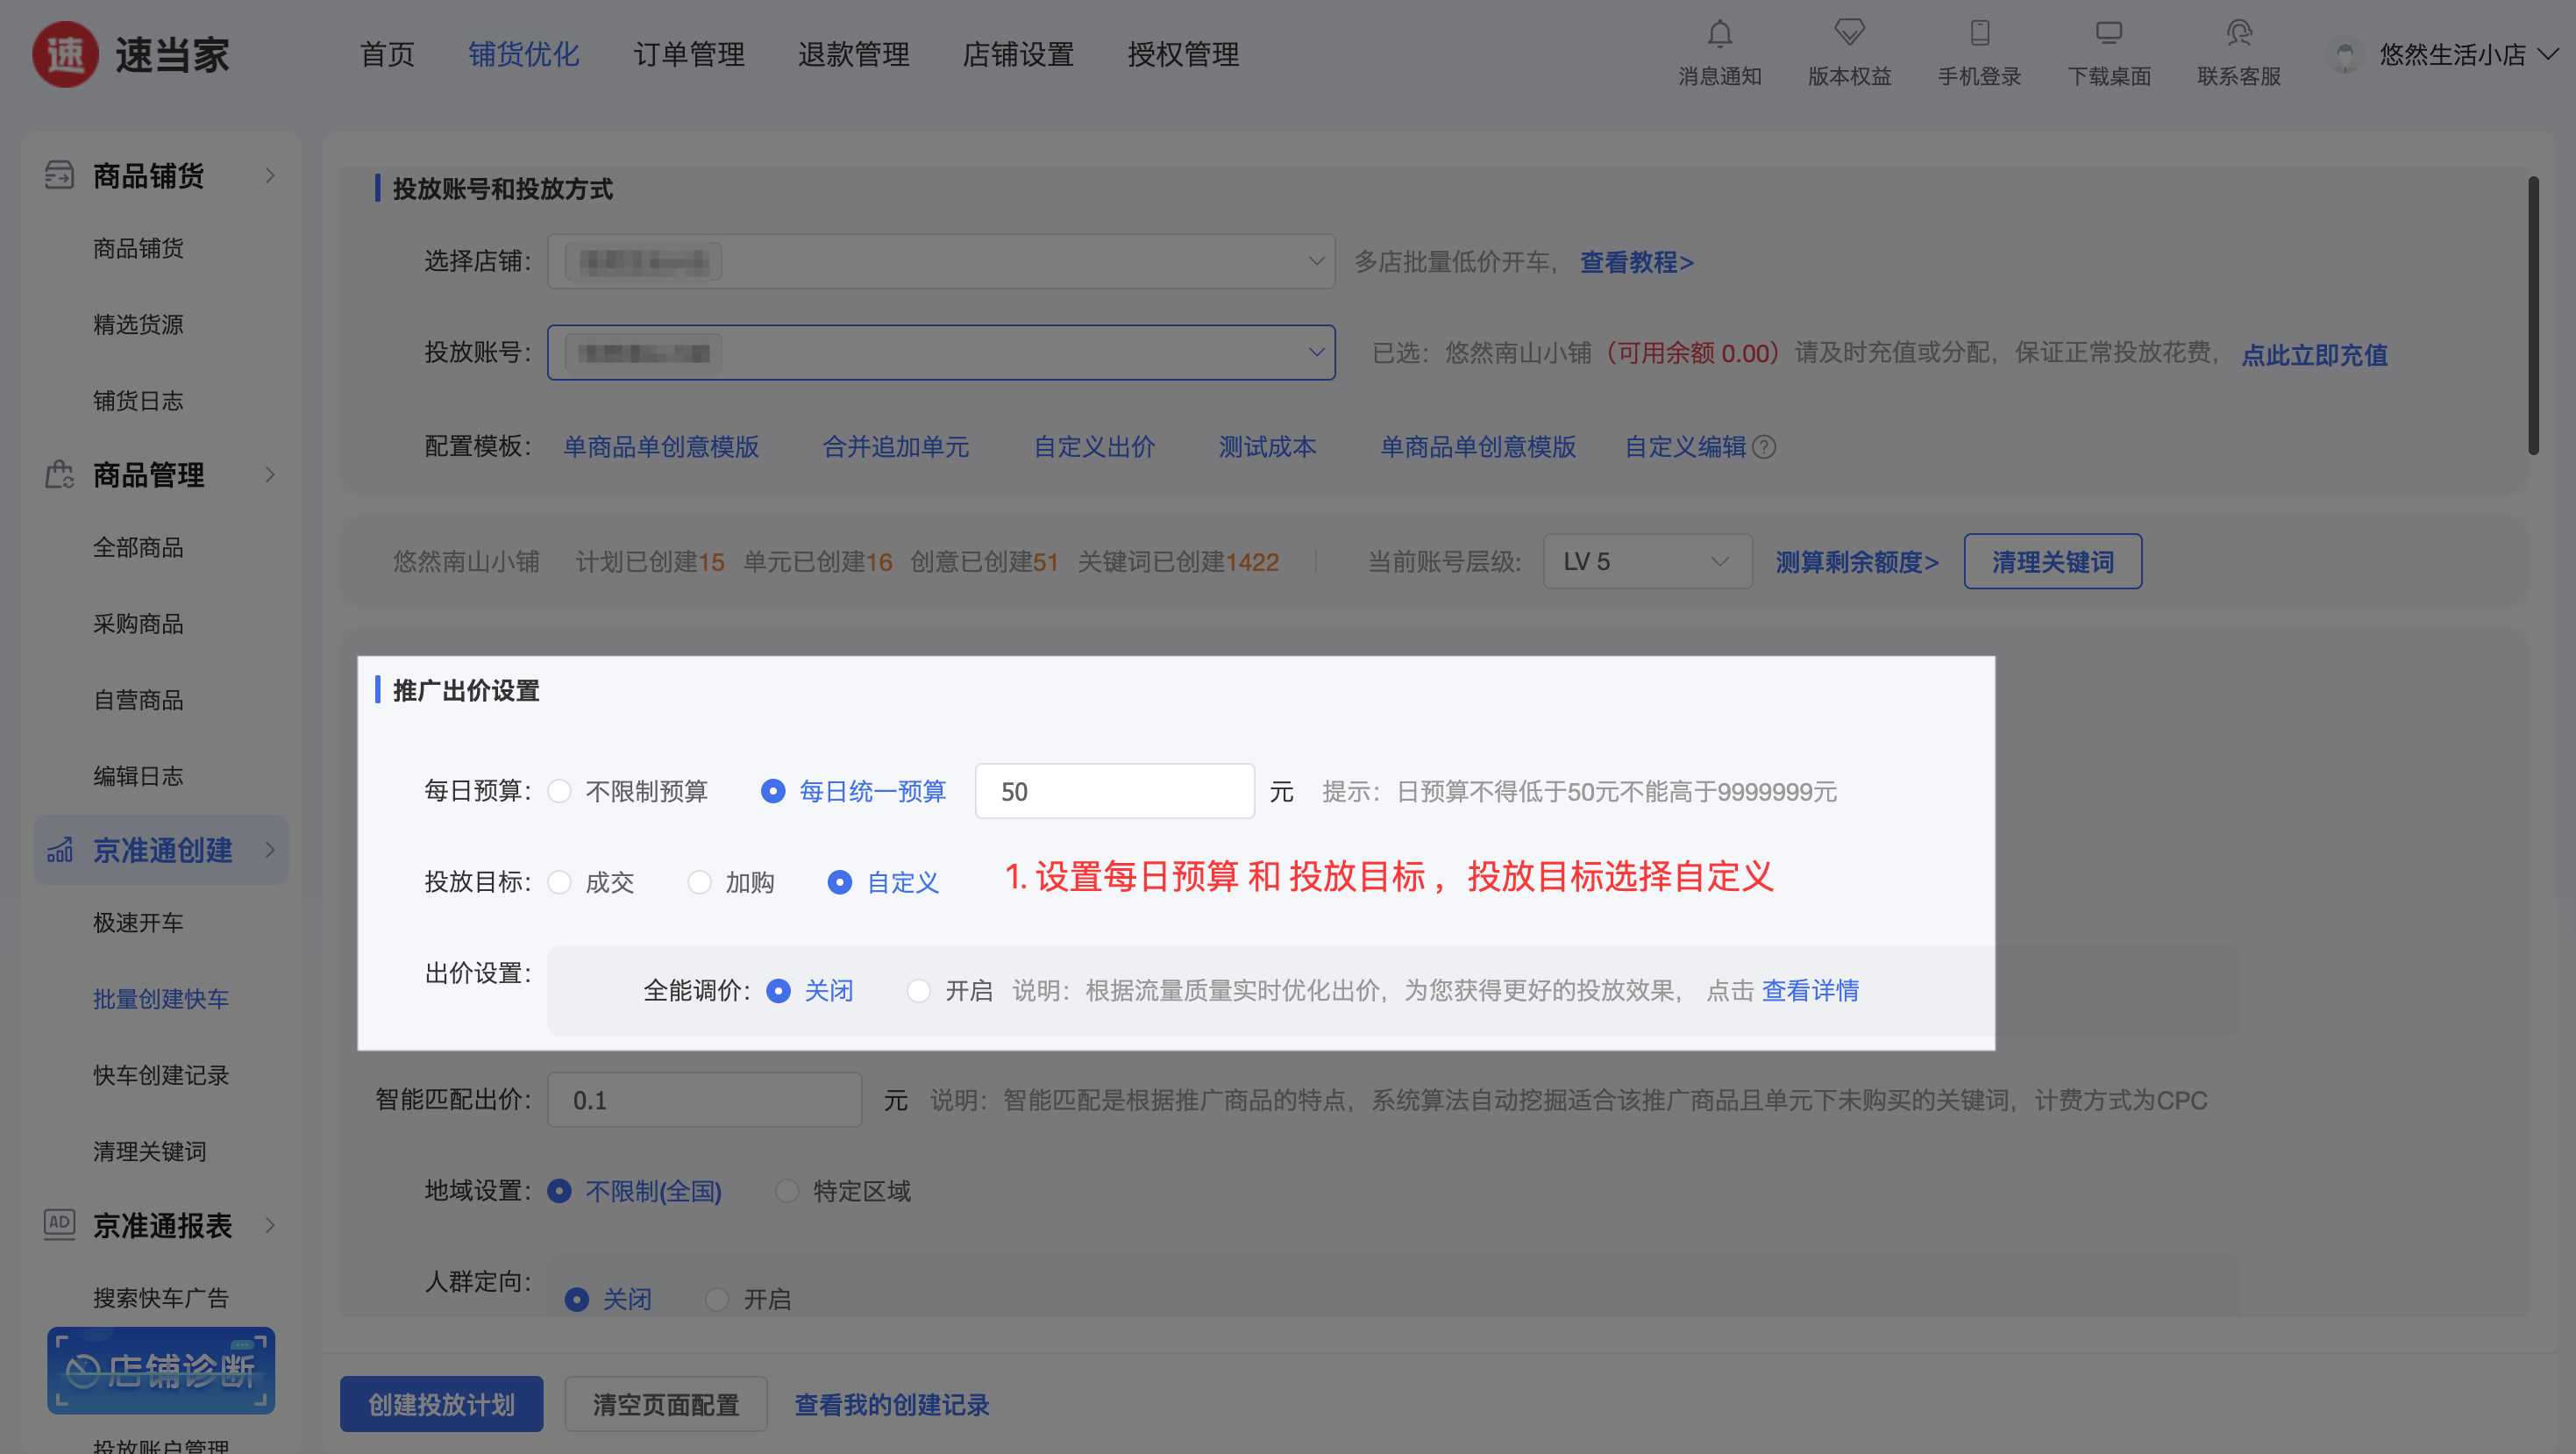Click the 速当家 logo icon
Screen dimensions: 2576x1454
point(66,54)
